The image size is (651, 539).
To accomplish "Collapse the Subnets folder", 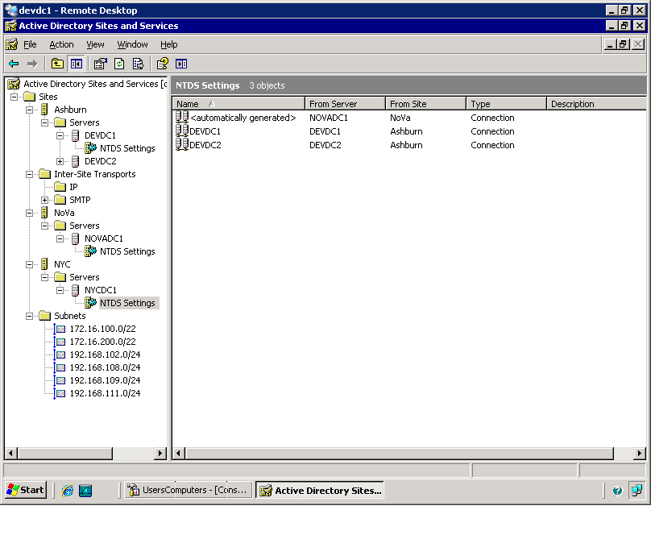I will [x=30, y=316].
